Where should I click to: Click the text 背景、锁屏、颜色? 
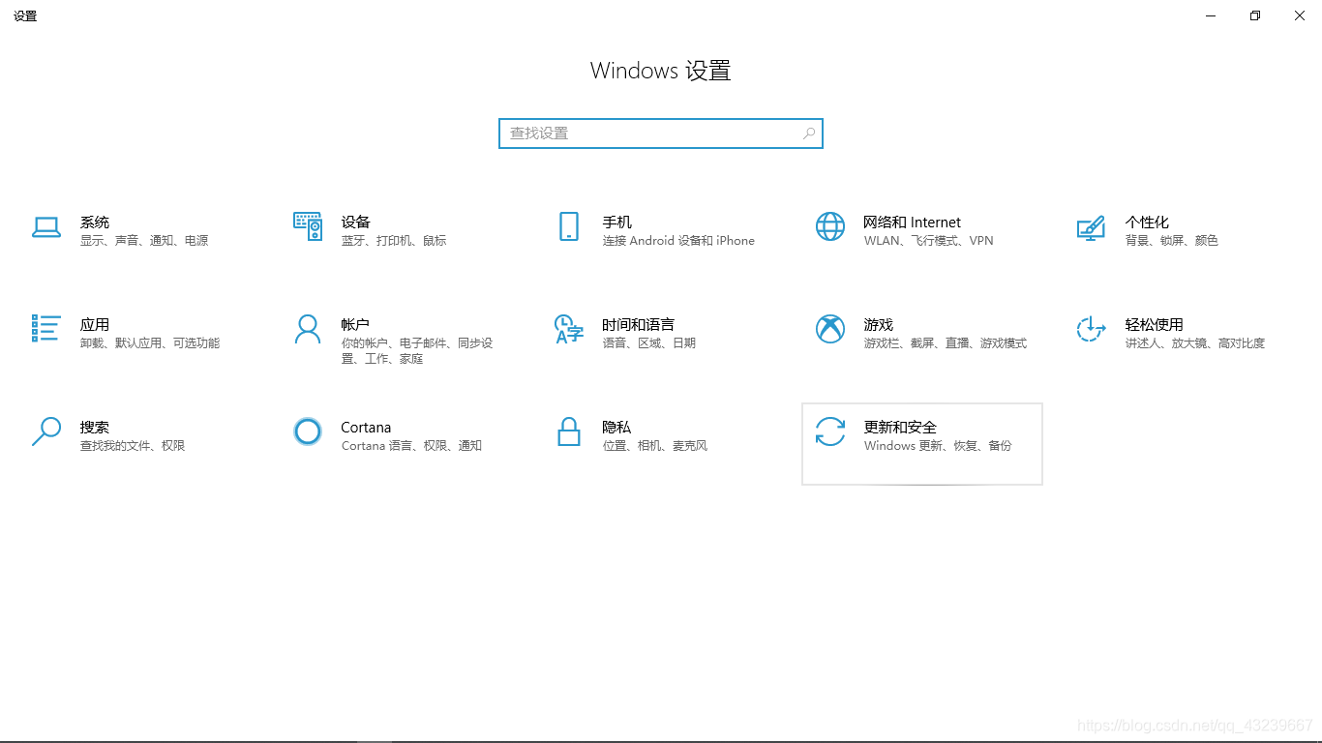(1172, 241)
